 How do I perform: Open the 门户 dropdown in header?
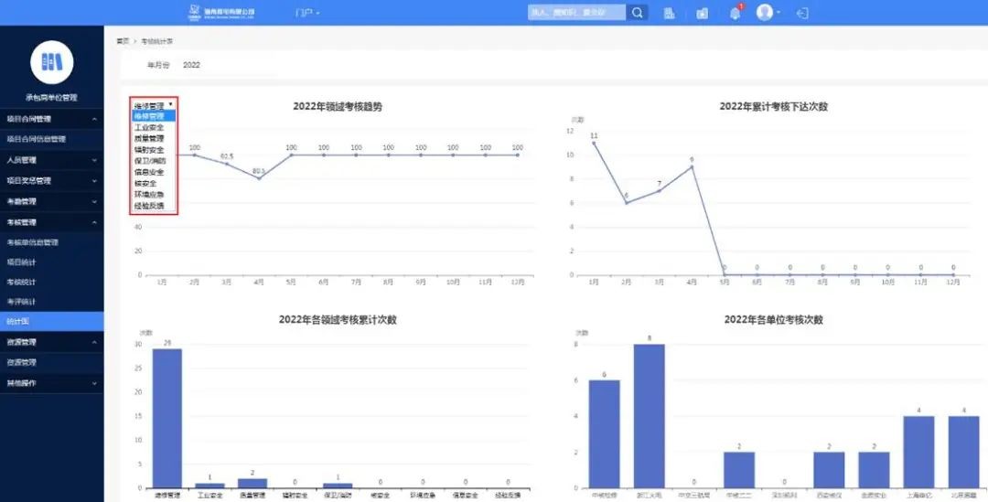click(x=307, y=13)
